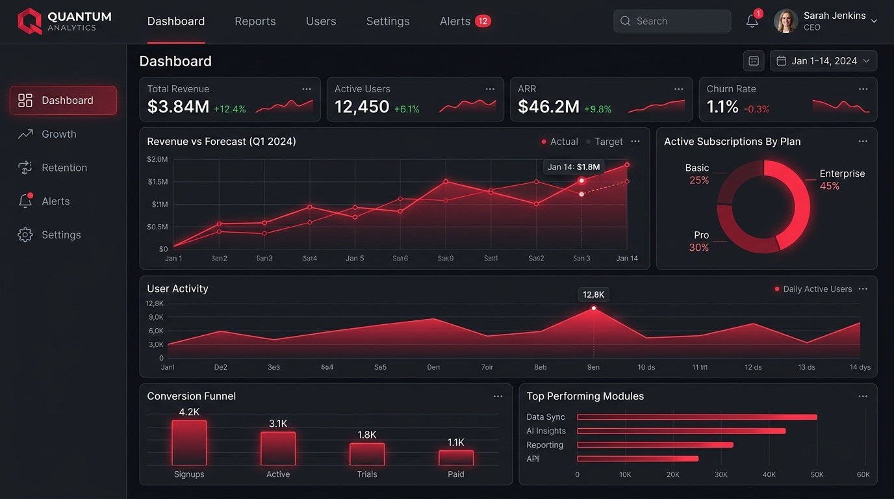Click the Quantum Analytics logo icon
Screen dimensions: 894x499
[x=29, y=21]
